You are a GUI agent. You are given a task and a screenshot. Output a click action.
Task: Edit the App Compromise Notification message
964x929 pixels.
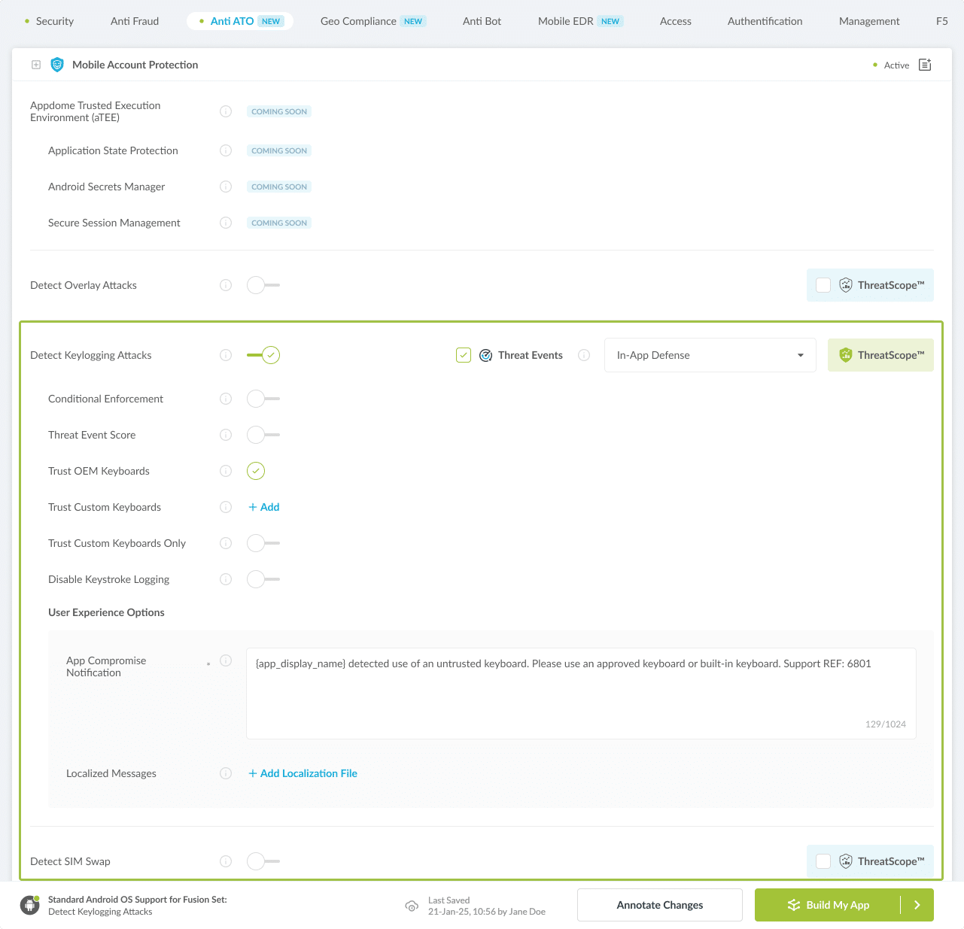(581, 694)
